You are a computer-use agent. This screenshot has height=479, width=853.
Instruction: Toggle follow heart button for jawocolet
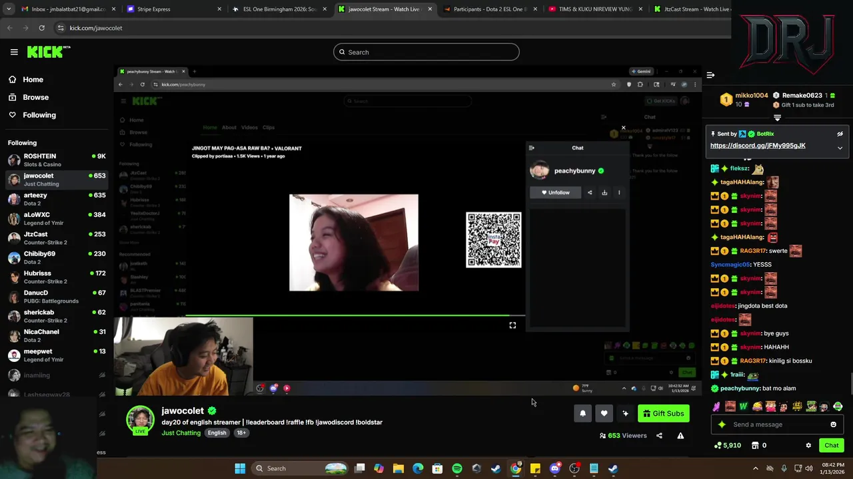pos(604,414)
